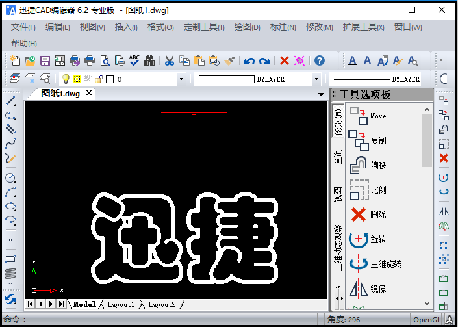Click the 删除 delete tool in palette

coord(368,215)
